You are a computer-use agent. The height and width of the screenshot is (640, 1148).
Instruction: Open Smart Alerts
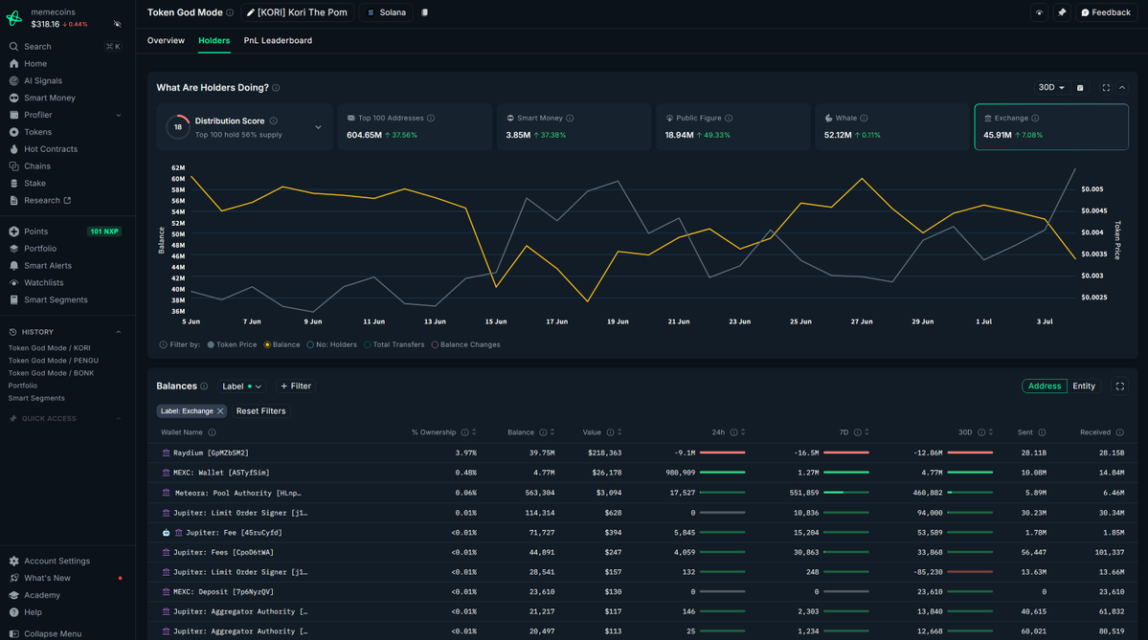click(x=48, y=266)
